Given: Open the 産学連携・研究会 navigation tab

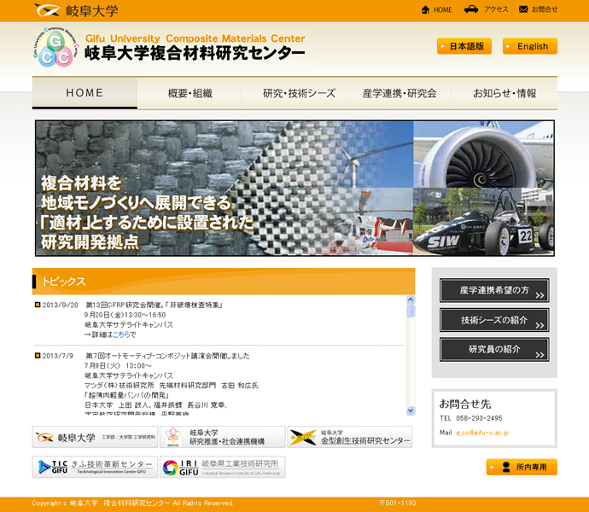Looking at the screenshot, I should (x=399, y=93).
